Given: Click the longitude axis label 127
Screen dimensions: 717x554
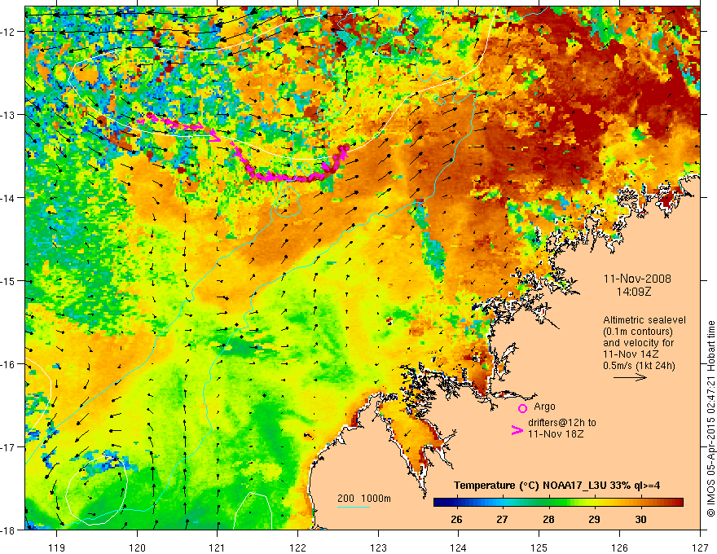Looking at the screenshot, I should [700, 547].
